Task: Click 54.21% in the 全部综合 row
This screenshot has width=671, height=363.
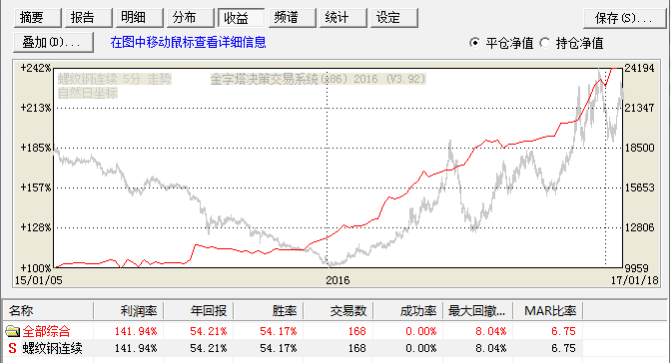Action: pyautogui.click(x=209, y=331)
